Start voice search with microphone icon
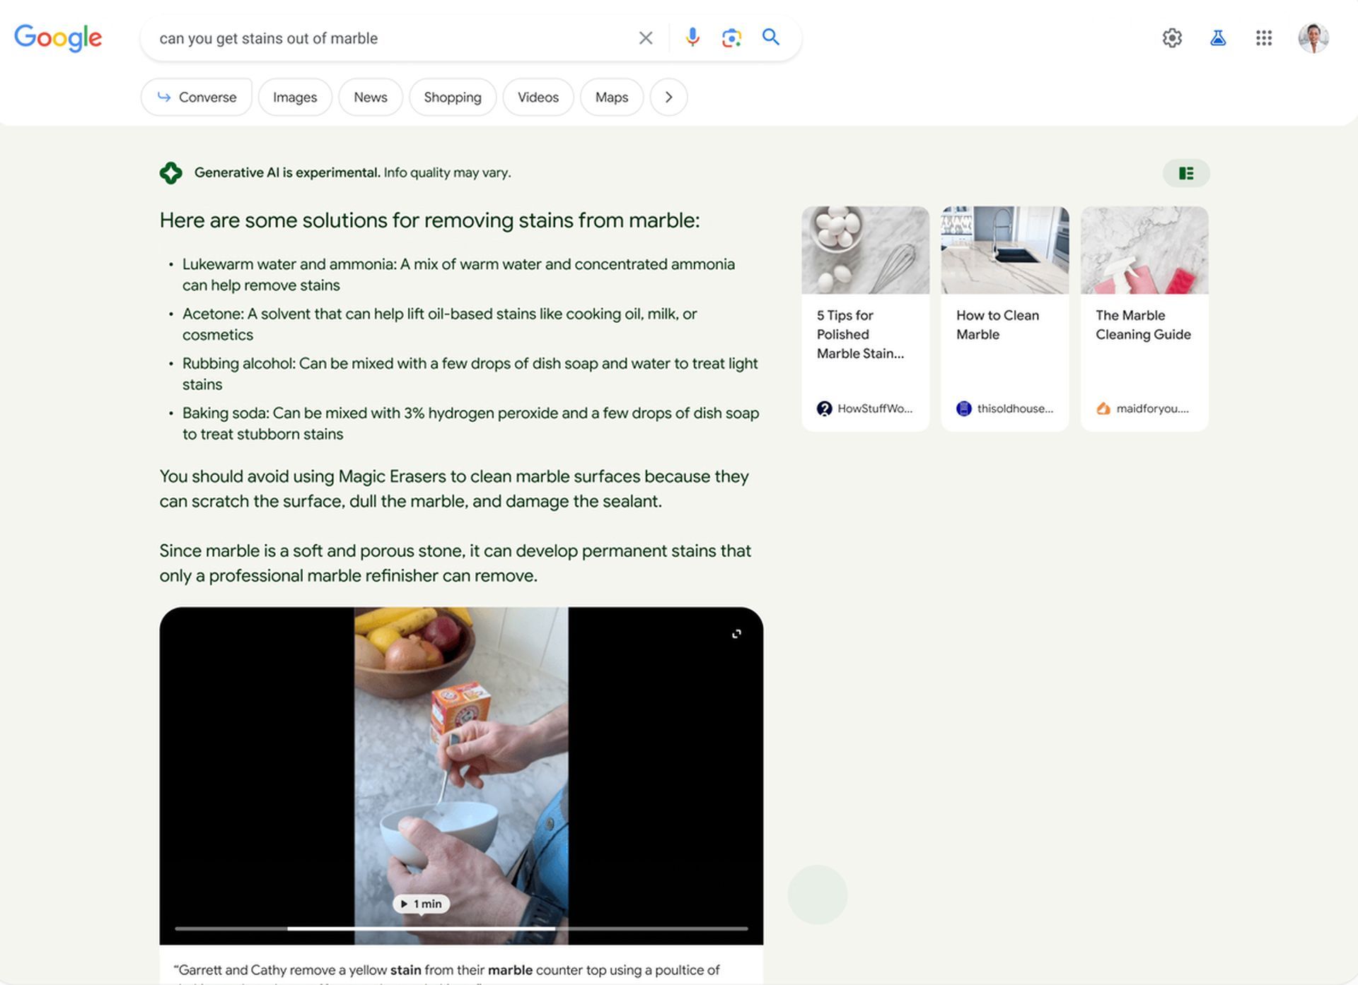 [x=692, y=37]
